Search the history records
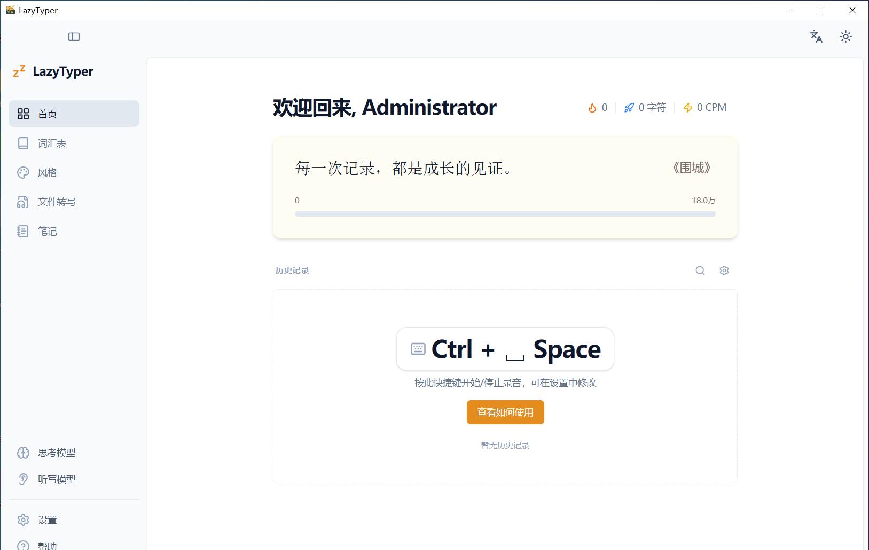Screen dimensions: 869x550 click(x=700, y=270)
